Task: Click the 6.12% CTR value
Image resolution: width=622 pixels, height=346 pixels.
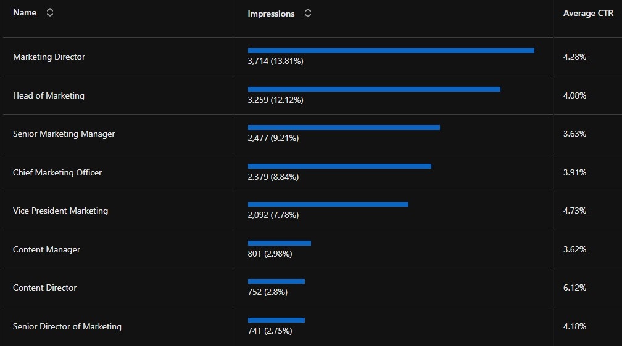Action: coord(574,288)
